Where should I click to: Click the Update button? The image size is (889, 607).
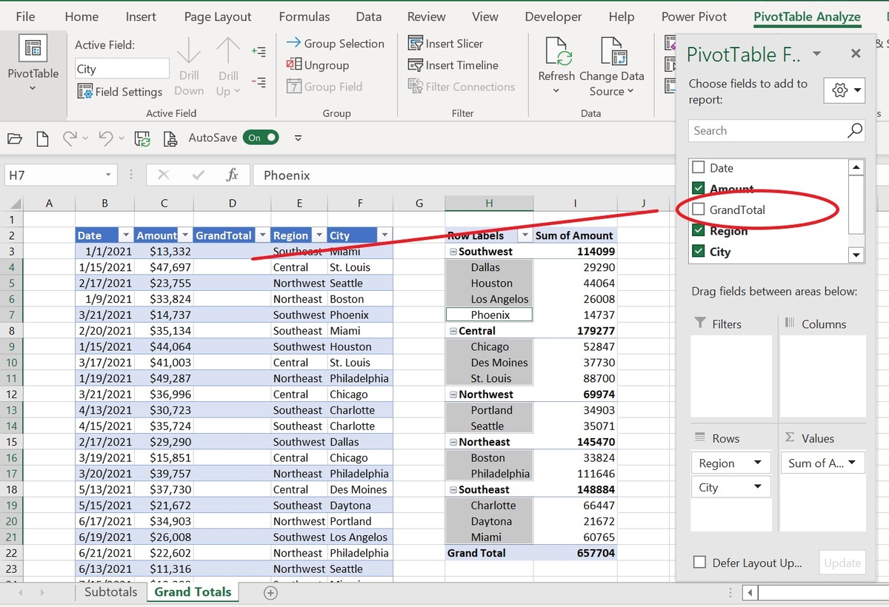(x=842, y=563)
